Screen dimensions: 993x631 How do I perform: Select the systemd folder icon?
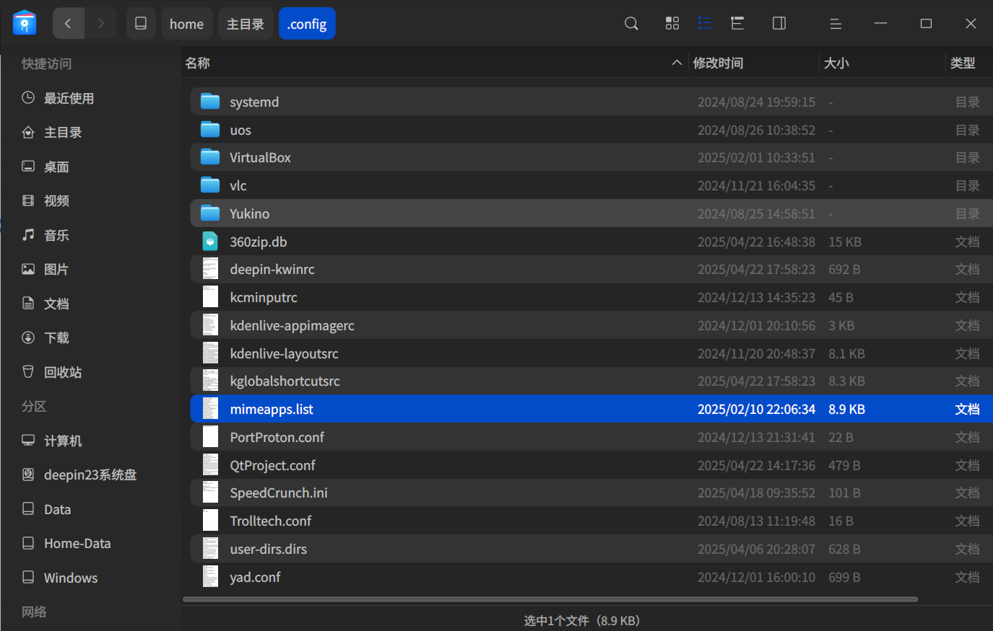(x=210, y=102)
